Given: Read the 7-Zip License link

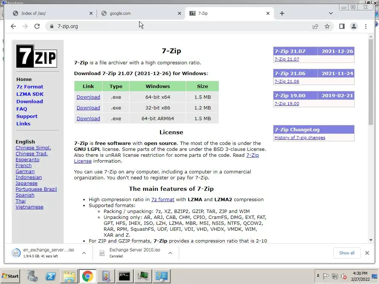Looking at the screenshot, I should pos(252,155).
